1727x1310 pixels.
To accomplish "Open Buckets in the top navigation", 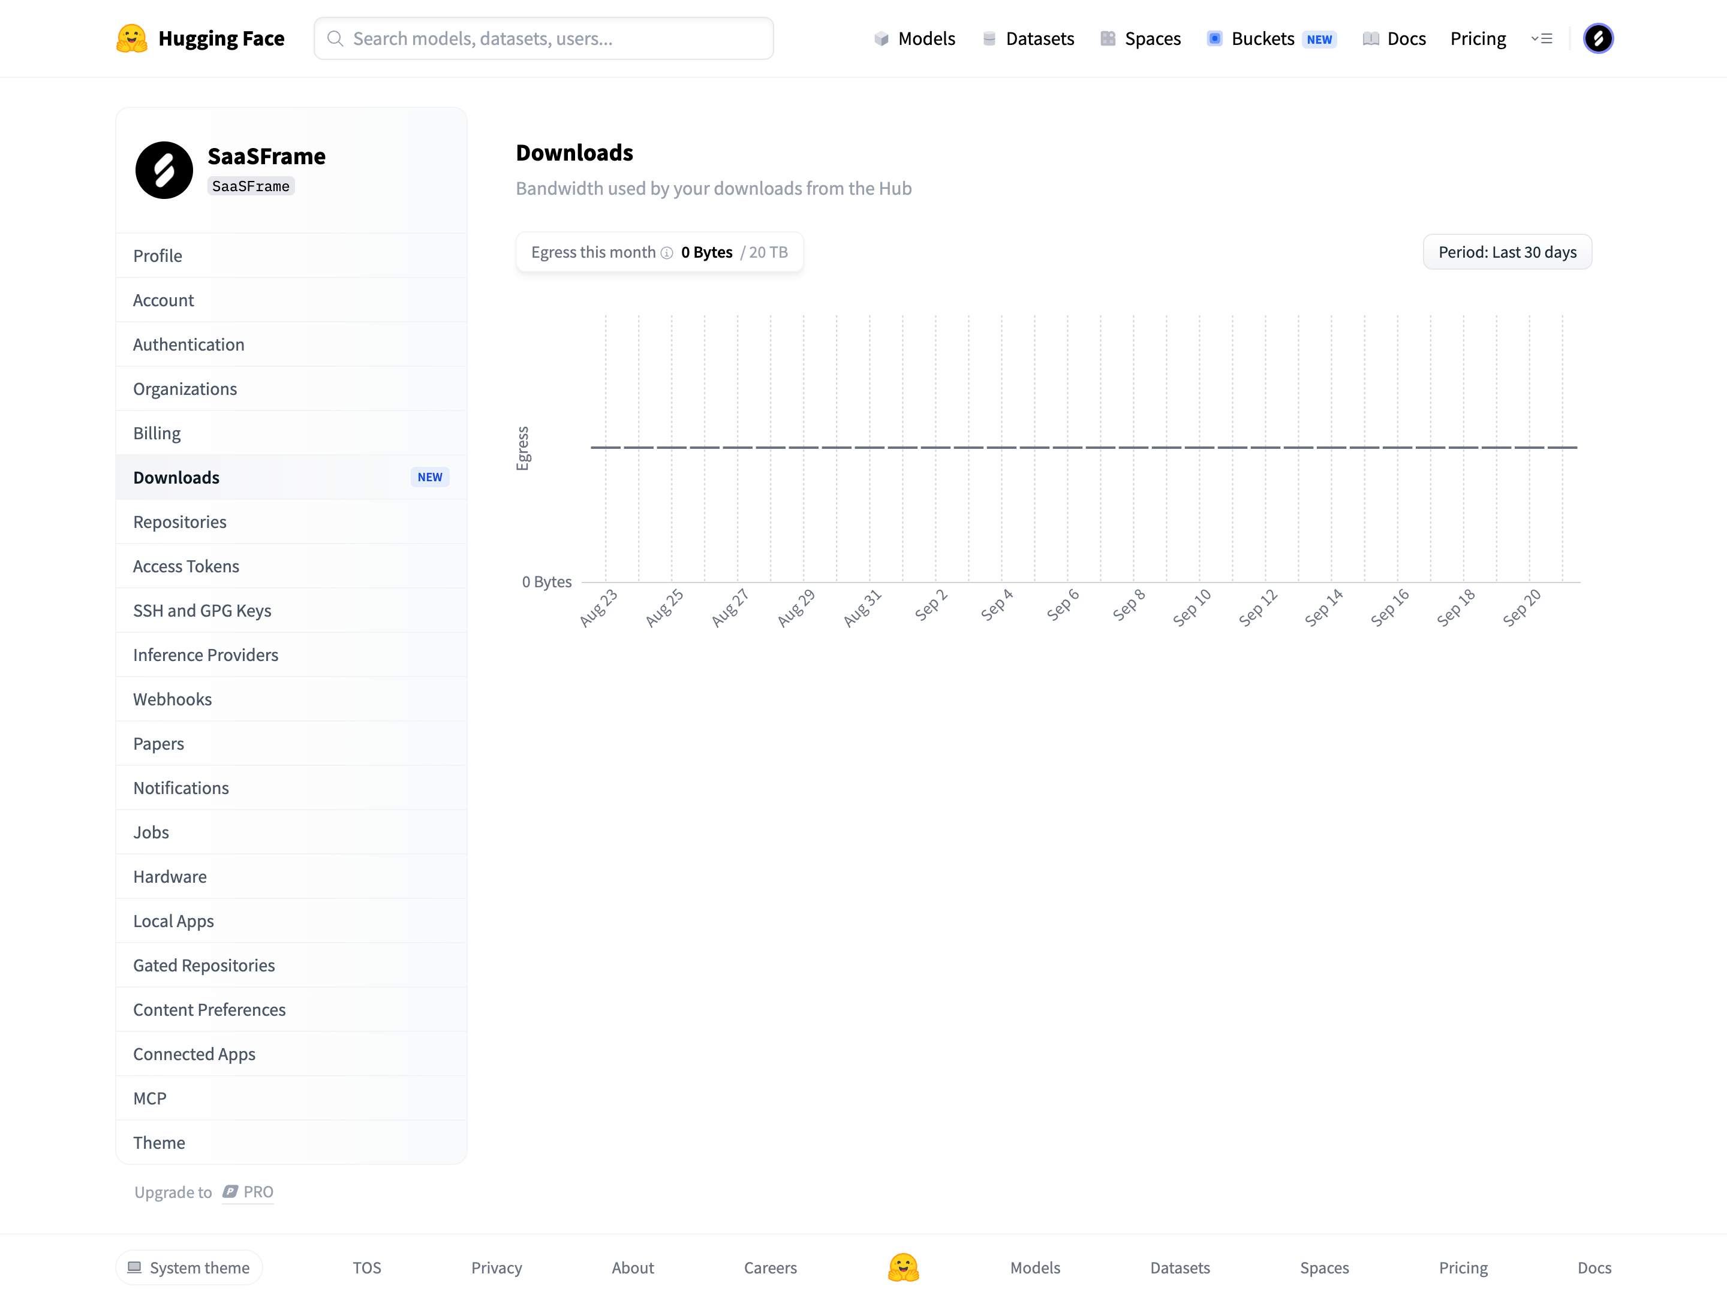I will tap(1271, 38).
